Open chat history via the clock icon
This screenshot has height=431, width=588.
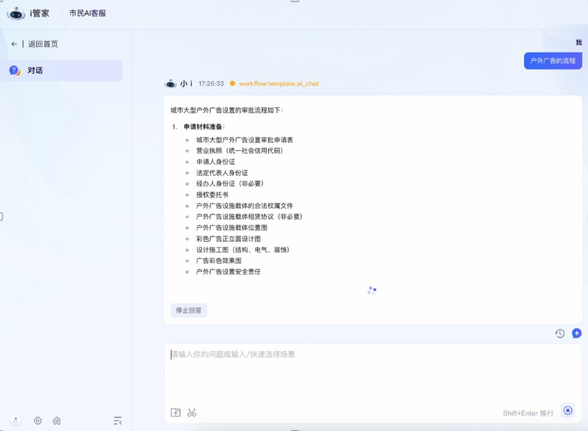pos(559,333)
